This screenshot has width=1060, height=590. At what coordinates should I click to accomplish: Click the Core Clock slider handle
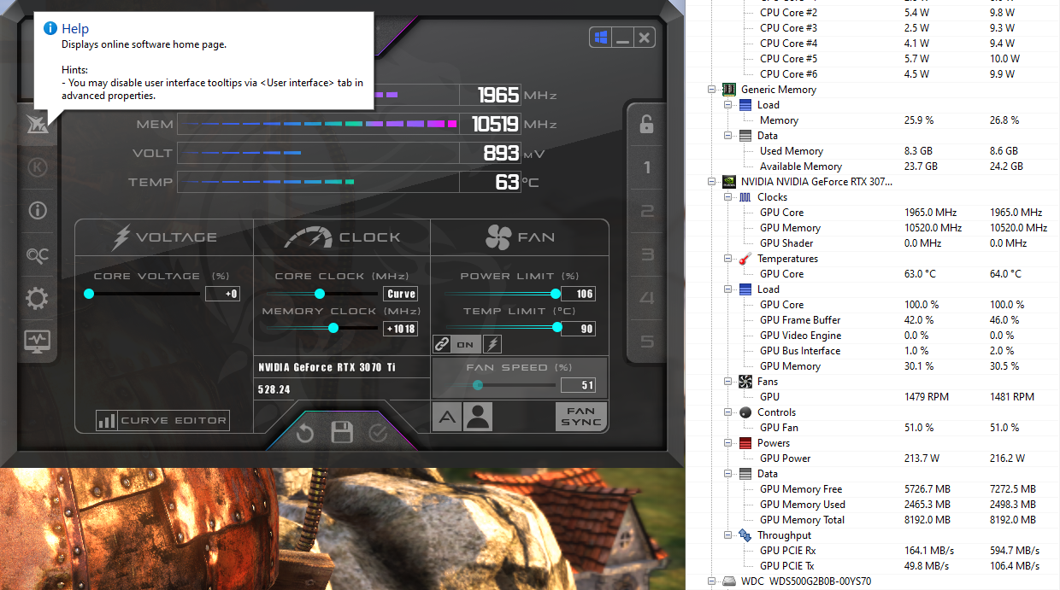click(x=320, y=294)
